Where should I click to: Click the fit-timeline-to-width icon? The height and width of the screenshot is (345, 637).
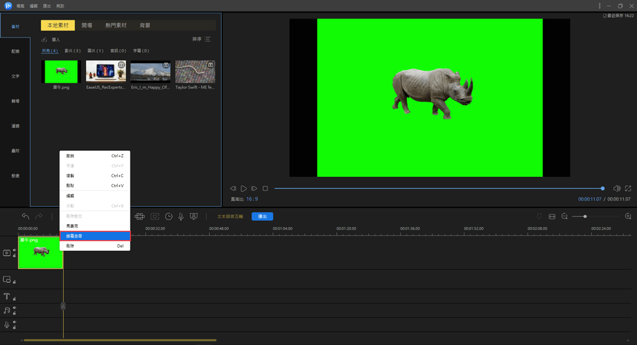pyautogui.click(x=552, y=216)
